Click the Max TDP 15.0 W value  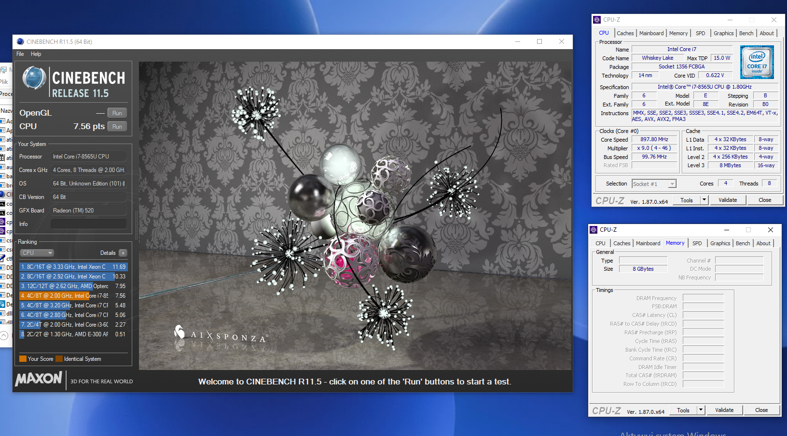pyautogui.click(x=722, y=58)
